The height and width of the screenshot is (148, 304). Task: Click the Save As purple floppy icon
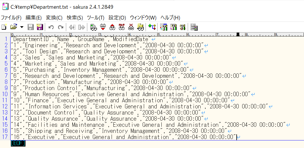[40, 27]
